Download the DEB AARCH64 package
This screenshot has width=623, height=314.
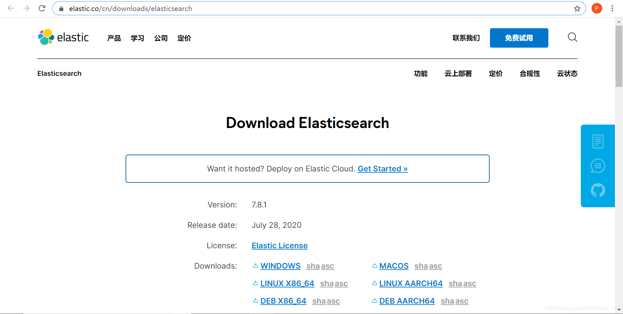407,301
